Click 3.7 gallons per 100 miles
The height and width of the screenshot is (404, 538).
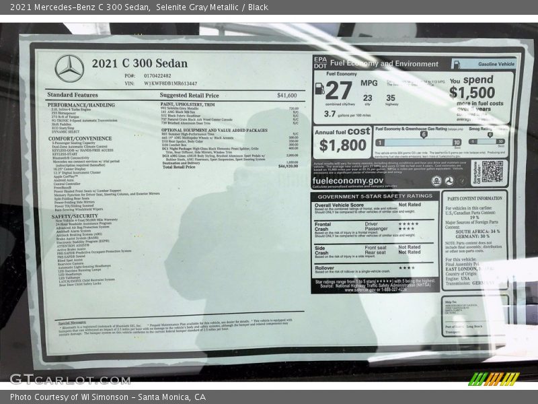[347, 114]
